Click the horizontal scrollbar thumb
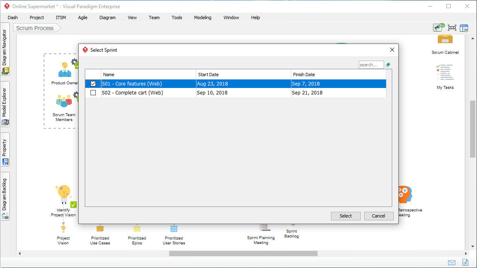The image size is (477, 268). tap(243, 253)
